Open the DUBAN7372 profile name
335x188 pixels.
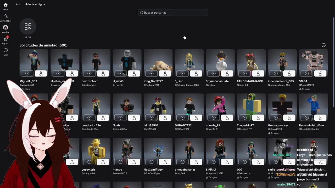tap(183, 125)
